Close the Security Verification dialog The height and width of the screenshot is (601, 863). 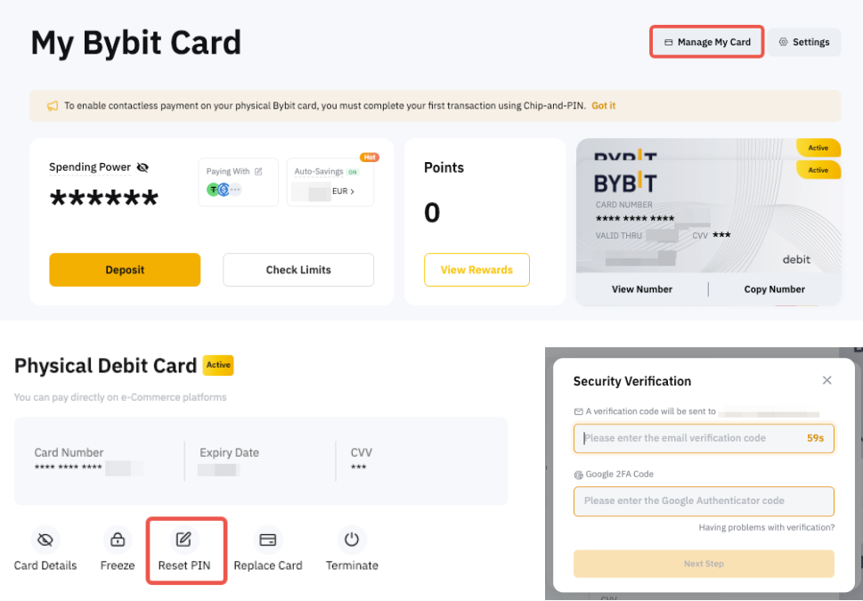826,379
